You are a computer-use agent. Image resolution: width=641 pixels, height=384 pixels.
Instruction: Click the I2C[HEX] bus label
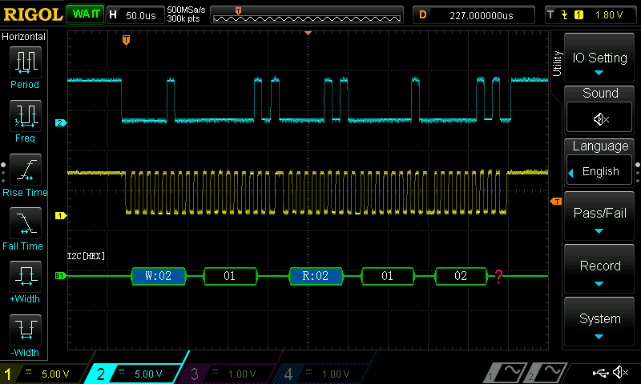(x=86, y=256)
